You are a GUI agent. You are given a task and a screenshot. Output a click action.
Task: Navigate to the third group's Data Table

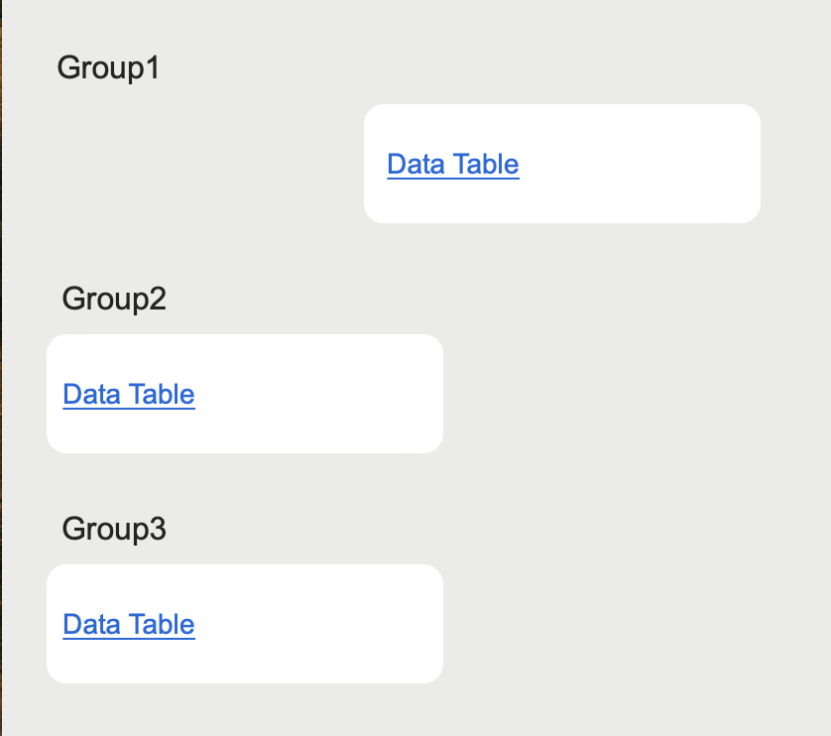128,624
